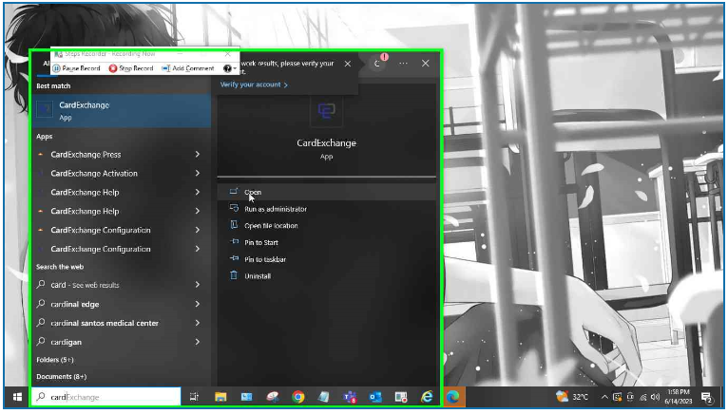Click Add Comment in Steps Recorder
Screen dimensions: 728x414
pyautogui.click(x=188, y=68)
